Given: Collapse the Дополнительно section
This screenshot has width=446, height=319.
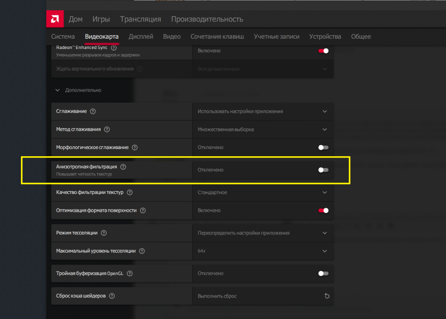Looking at the screenshot, I should 58,90.
